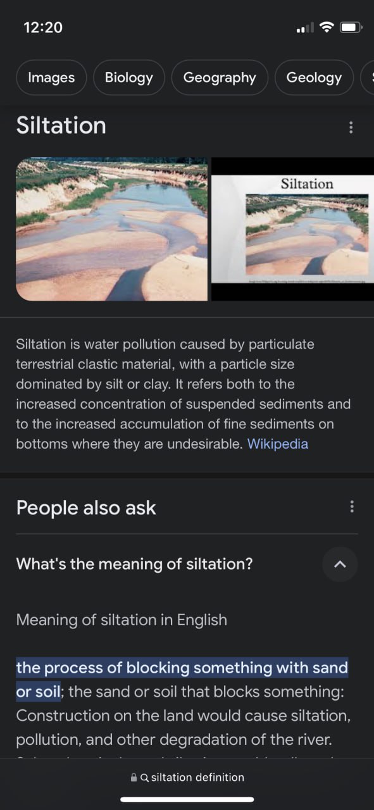Tap the "siltation definition" address bar
The width and height of the screenshot is (374, 810).
[187, 778]
